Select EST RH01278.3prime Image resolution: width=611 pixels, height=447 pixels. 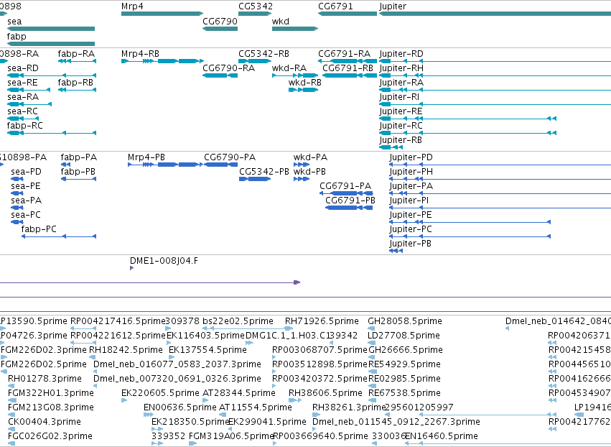pyautogui.click(x=45, y=378)
